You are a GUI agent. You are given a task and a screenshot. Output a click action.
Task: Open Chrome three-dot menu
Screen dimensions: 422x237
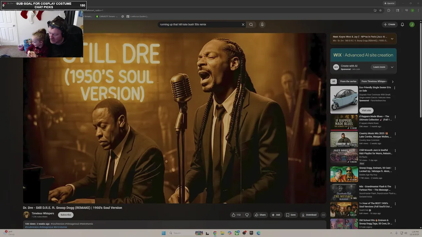tap(418, 11)
